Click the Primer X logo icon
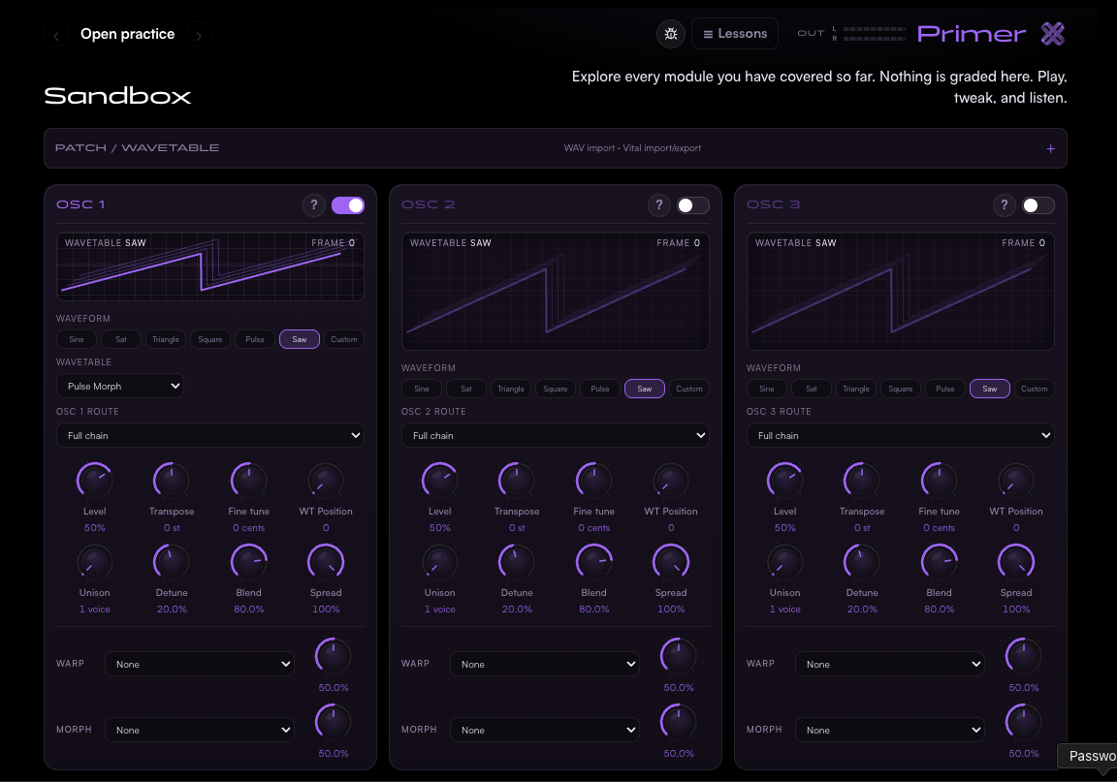Viewport: 1117px width, 782px height. pyautogui.click(x=1052, y=34)
